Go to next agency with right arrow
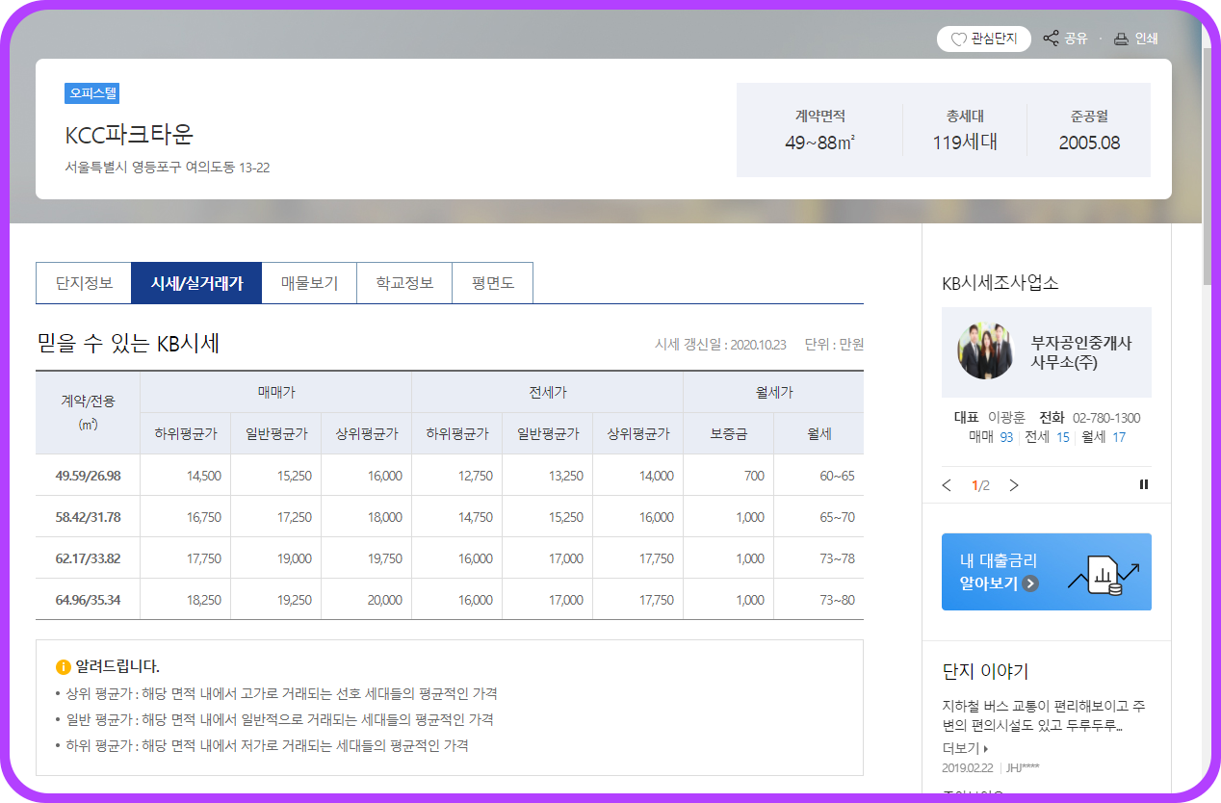Image resolution: width=1221 pixels, height=803 pixels. tap(1013, 485)
